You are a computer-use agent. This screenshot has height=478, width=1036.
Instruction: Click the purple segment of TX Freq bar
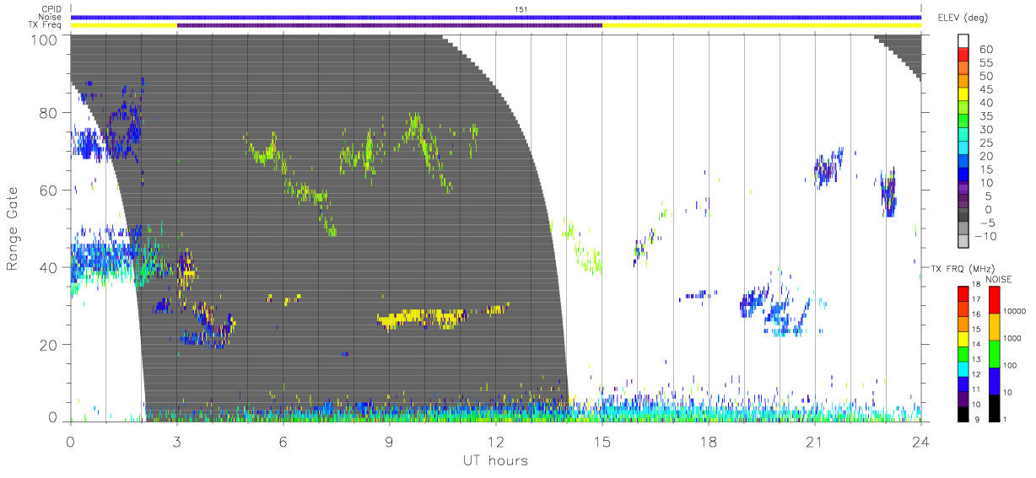coord(390,24)
